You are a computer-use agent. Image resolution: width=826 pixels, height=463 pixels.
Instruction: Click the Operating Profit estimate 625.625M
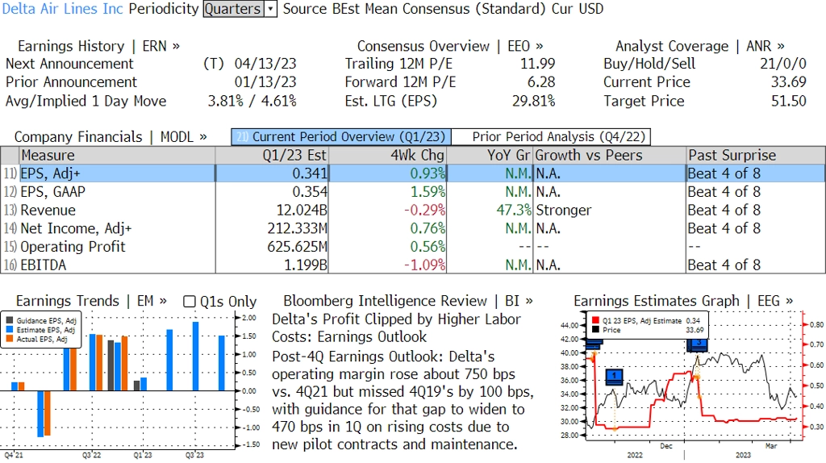(297, 247)
